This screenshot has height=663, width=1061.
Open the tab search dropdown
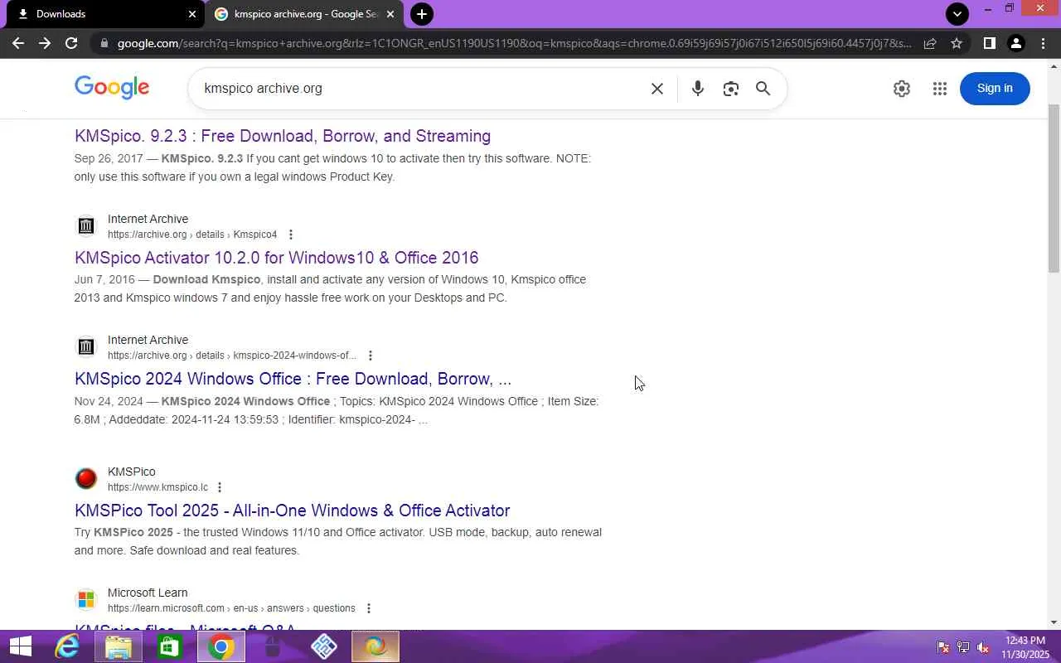point(957,13)
